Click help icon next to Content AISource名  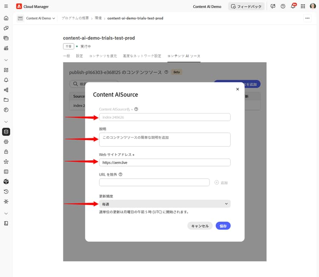pyautogui.click(x=136, y=109)
